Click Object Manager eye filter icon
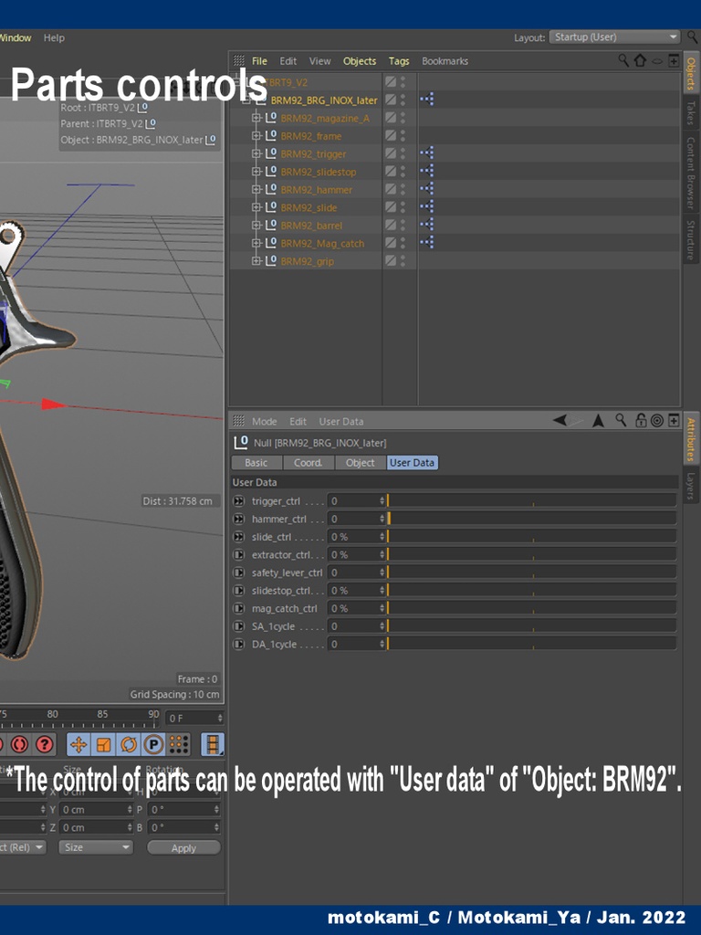Viewport: 701px width, 935px height. click(657, 61)
